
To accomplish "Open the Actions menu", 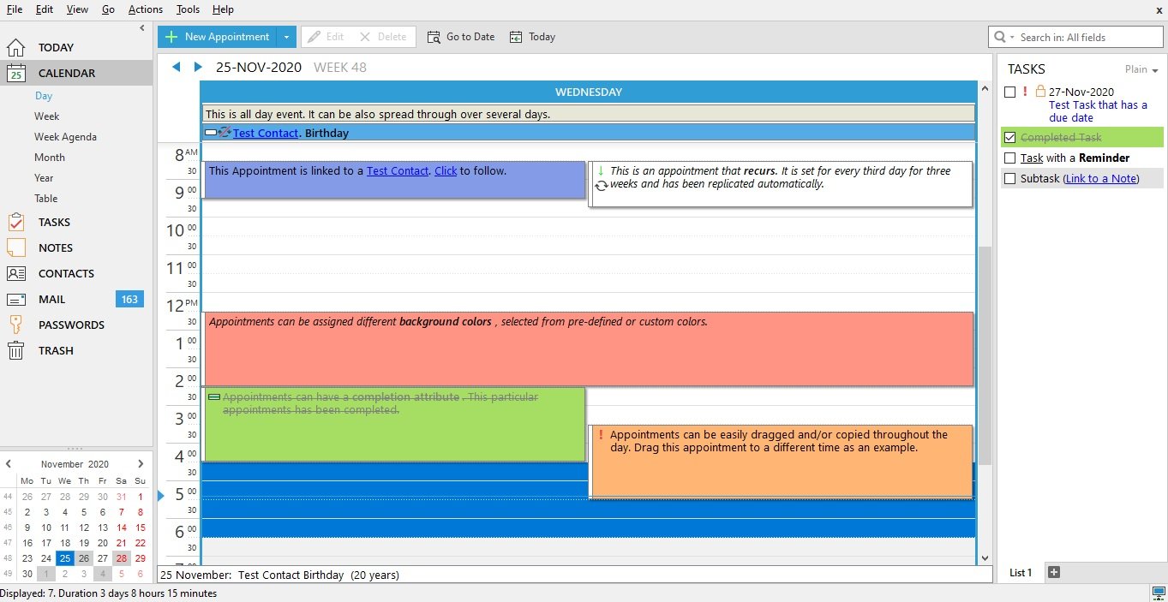I will coord(145,9).
